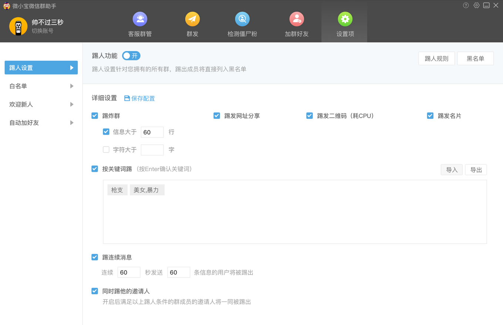Viewport: 503px width, 325px height.
Task: Select the 群发 paper plane icon
Action: tap(192, 19)
